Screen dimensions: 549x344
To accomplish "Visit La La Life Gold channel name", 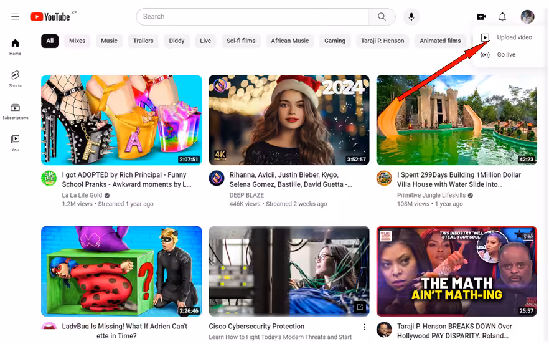I will 82,195.
